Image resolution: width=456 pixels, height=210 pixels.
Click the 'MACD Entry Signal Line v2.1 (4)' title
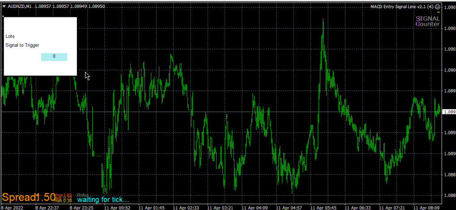[402, 7]
